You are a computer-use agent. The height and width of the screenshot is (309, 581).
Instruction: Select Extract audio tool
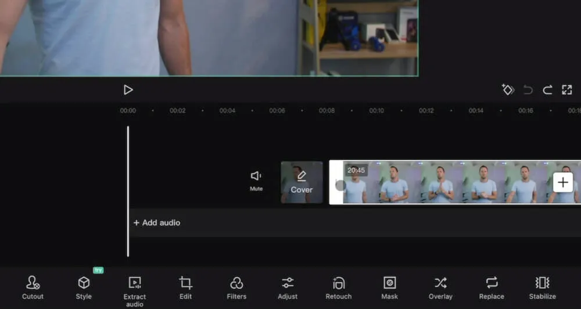tap(134, 290)
